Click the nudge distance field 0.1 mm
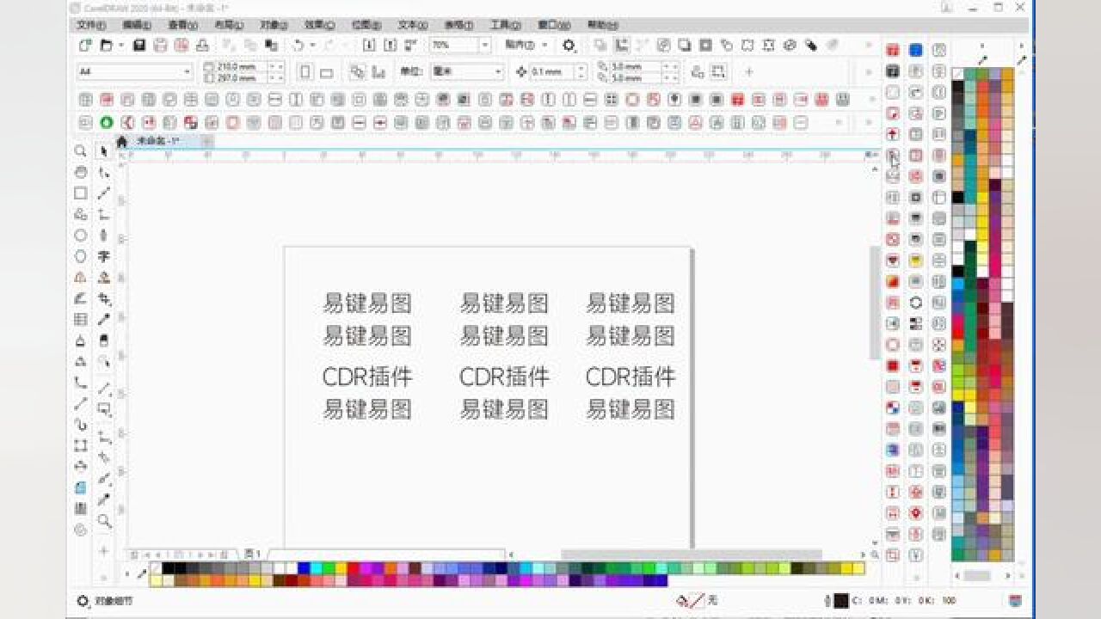 550,72
